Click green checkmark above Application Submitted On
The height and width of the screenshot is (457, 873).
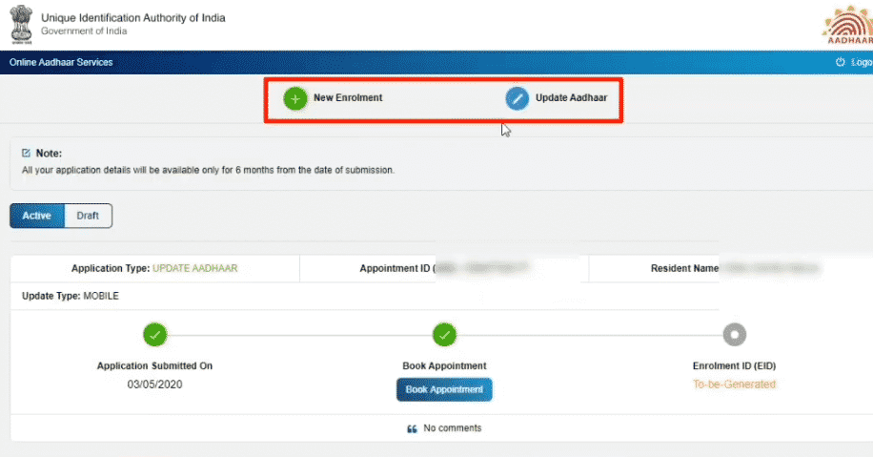[154, 334]
